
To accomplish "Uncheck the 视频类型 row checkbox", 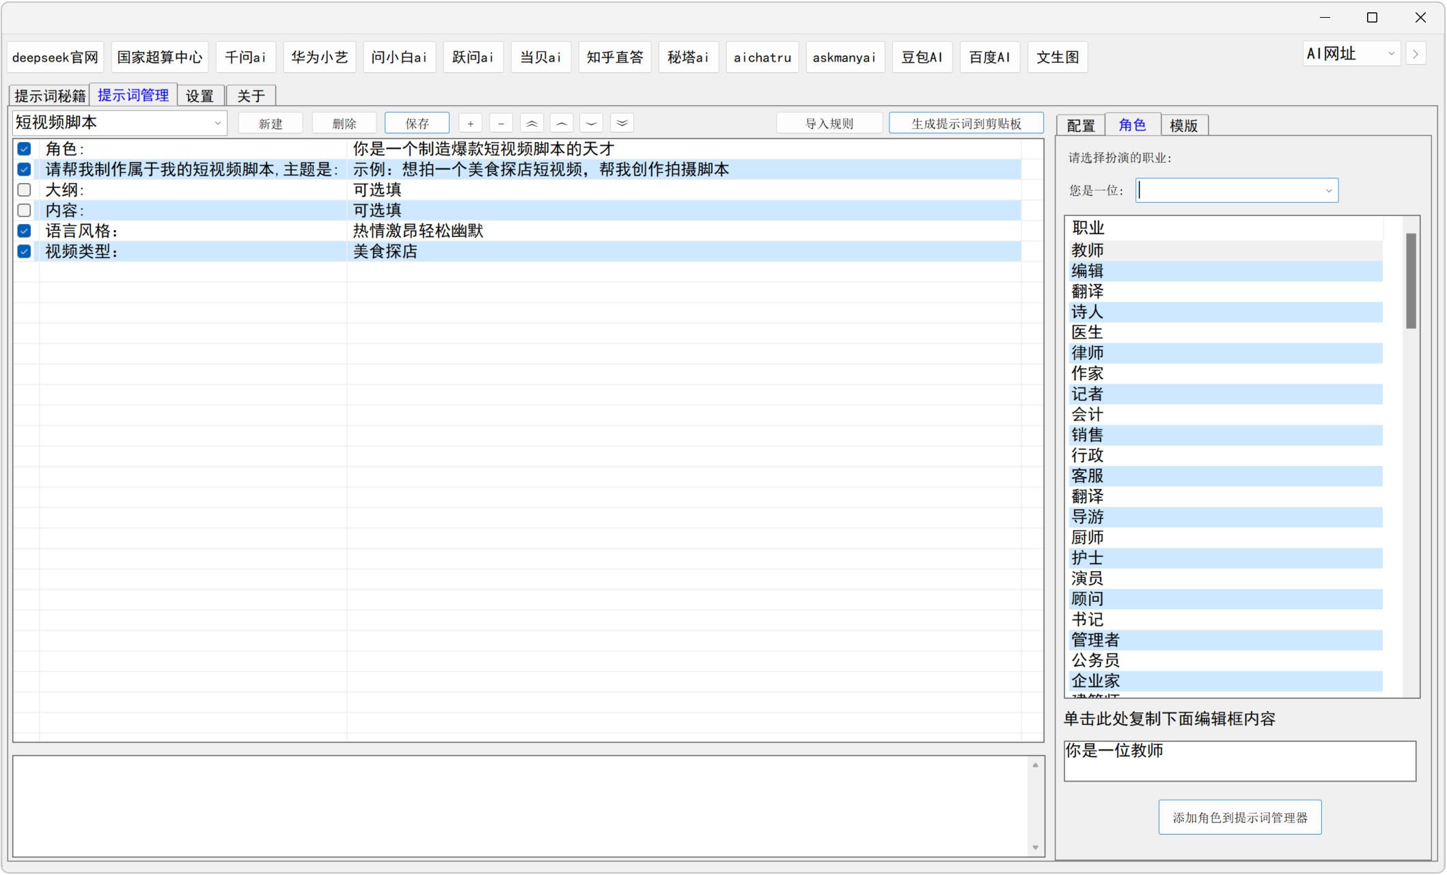I will point(25,251).
